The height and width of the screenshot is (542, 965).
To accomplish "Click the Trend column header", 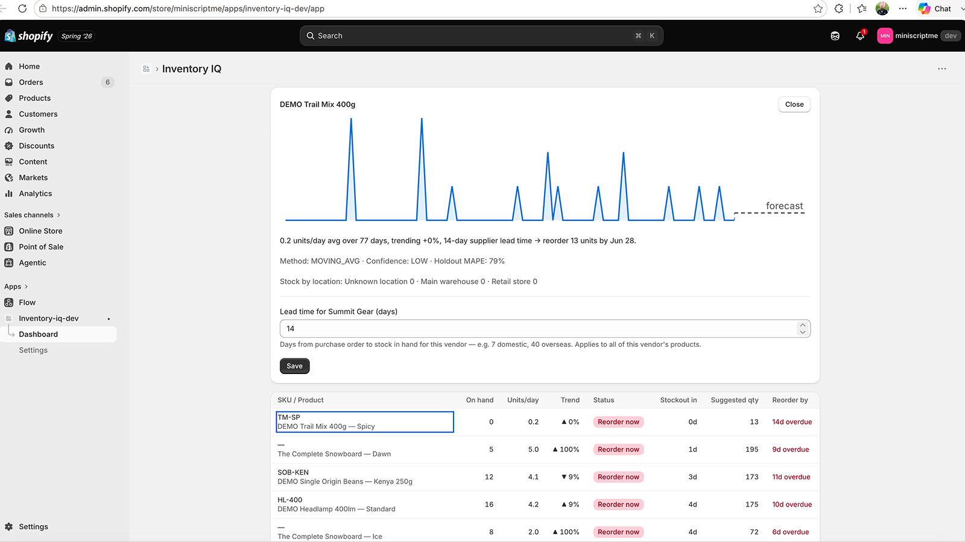I will pyautogui.click(x=570, y=400).
